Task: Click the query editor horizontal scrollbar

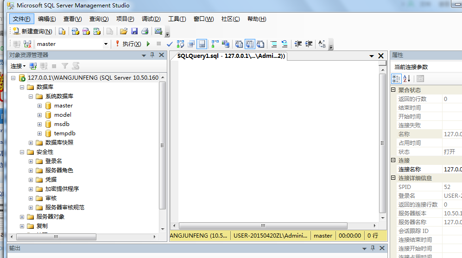Action: [274, 226]
